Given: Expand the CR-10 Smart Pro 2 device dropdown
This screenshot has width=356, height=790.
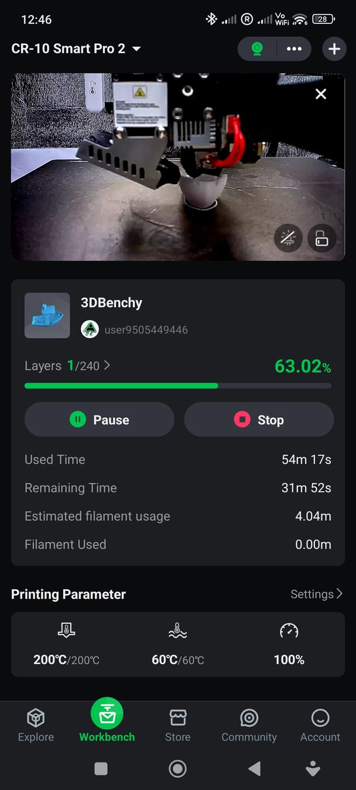Looking at the screenshot, I should (x=136, y=49).
